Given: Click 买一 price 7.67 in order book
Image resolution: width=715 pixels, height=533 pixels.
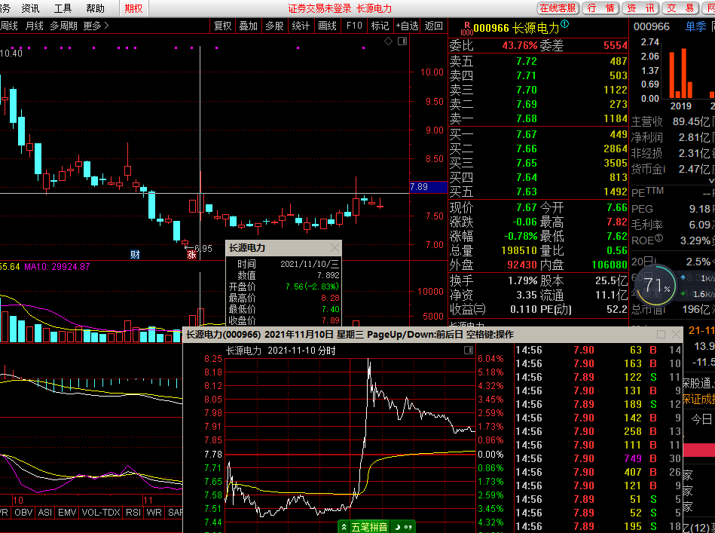Looking at the screenshot, I should point(527,135).
